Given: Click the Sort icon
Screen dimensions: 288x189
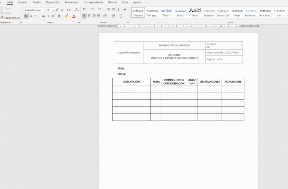Looking at the screenshot, I should coord(119,10).
